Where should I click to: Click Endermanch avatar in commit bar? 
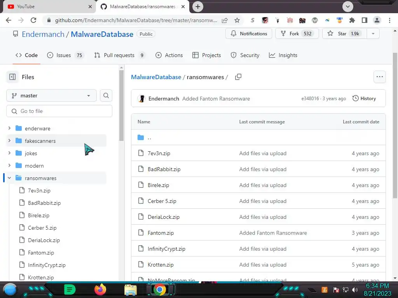point(141,99)
